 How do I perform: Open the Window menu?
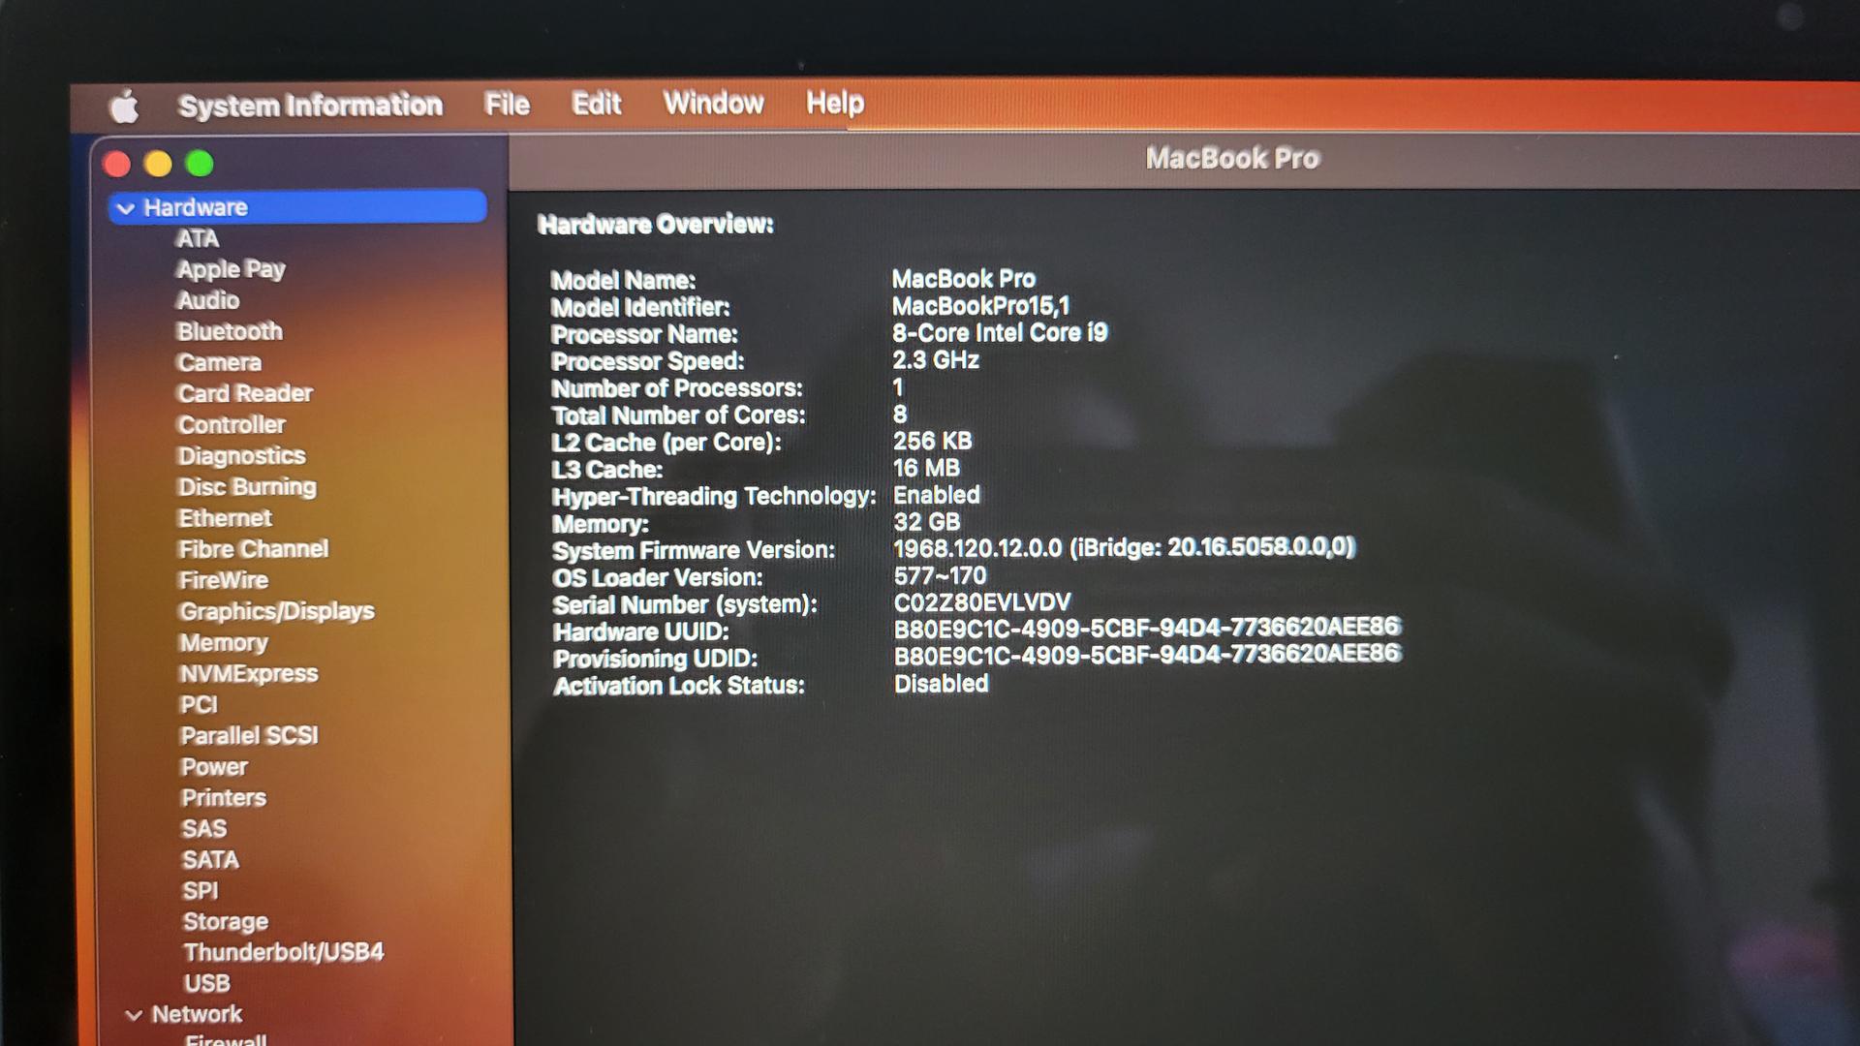click(713, 102)
